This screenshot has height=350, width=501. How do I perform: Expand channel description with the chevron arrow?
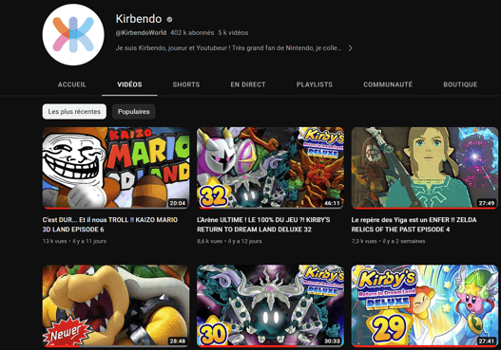[351, 48]
